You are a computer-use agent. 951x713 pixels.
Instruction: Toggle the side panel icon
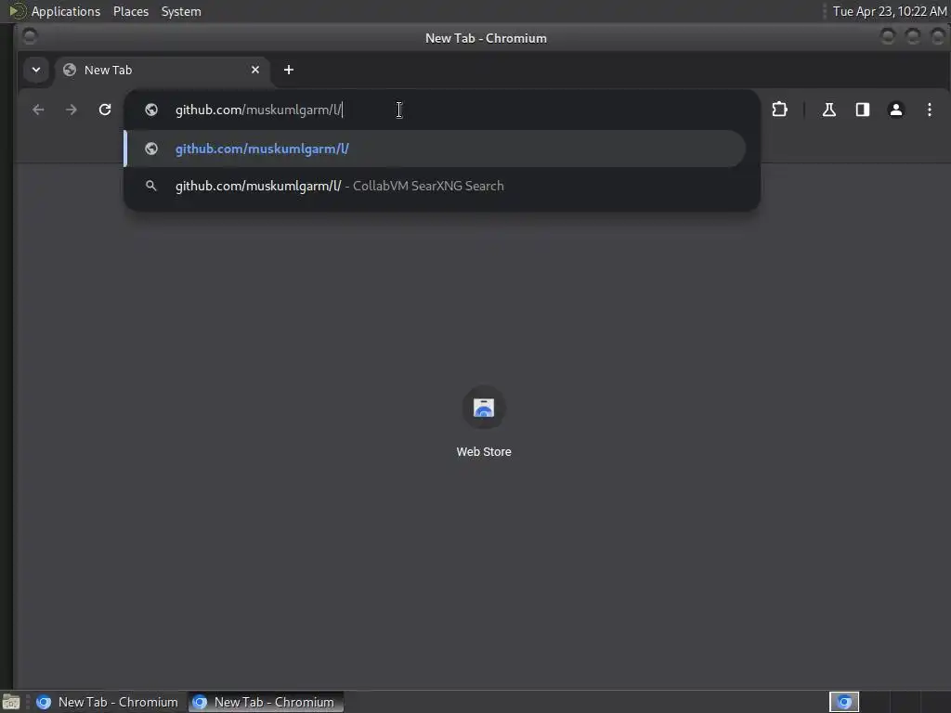(863, 110)
